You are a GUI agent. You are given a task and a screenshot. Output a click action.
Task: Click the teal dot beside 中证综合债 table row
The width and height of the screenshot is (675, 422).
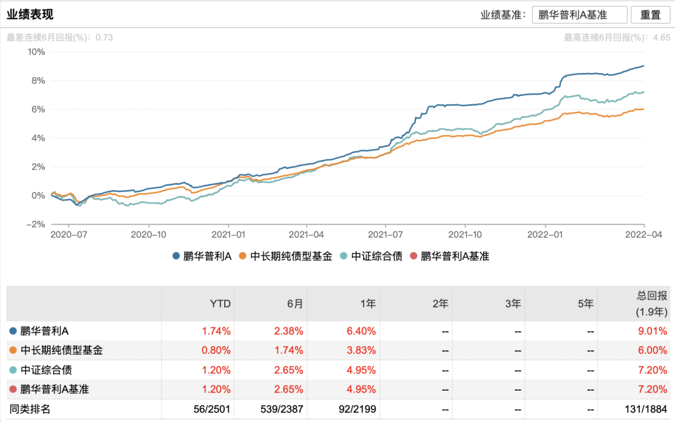(x=13, y=370)
